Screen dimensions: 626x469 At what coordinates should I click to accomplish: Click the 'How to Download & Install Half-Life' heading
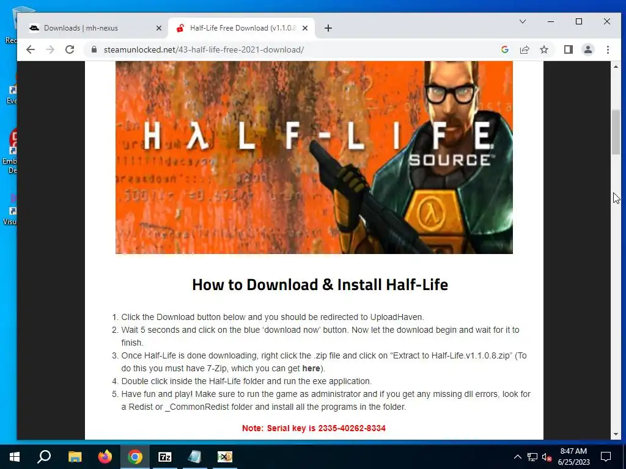(320, 285)
